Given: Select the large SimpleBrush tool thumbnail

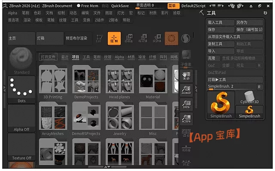Looking at the screenshot, I should coord(221,105).
